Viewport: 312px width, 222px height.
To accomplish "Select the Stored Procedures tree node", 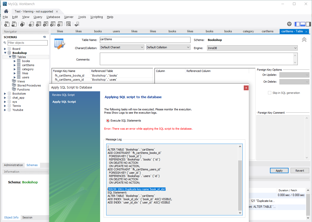I will [29, 85].
